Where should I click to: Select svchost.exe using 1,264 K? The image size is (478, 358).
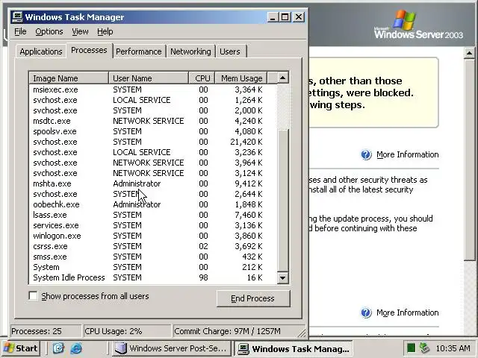pos(153,100)
